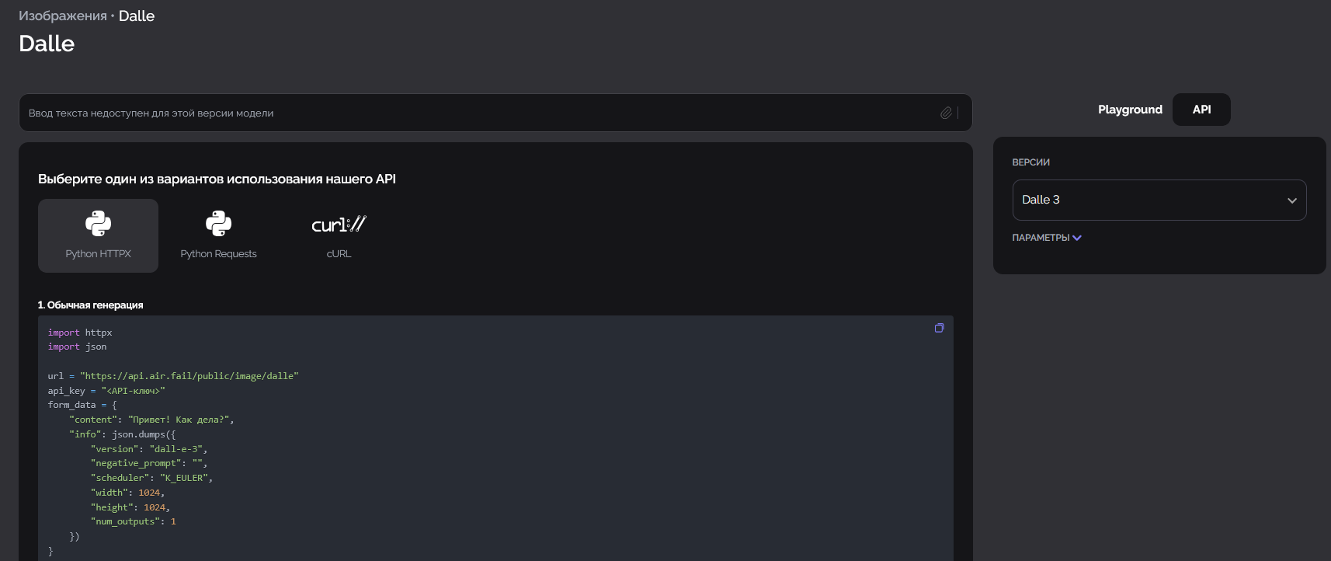Click the paperclip attachment icon
The image size is (1331, 561).
(946, 113)
